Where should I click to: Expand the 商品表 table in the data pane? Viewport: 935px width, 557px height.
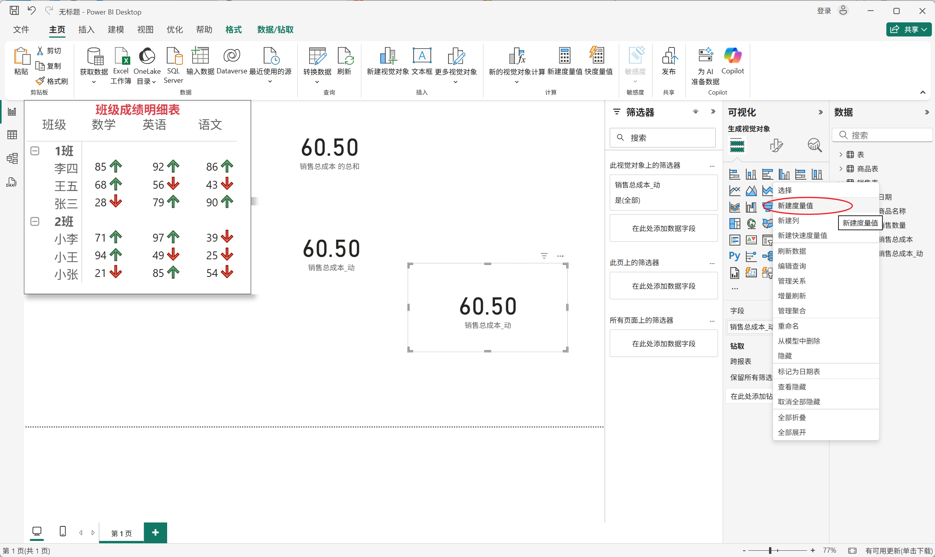841,169
